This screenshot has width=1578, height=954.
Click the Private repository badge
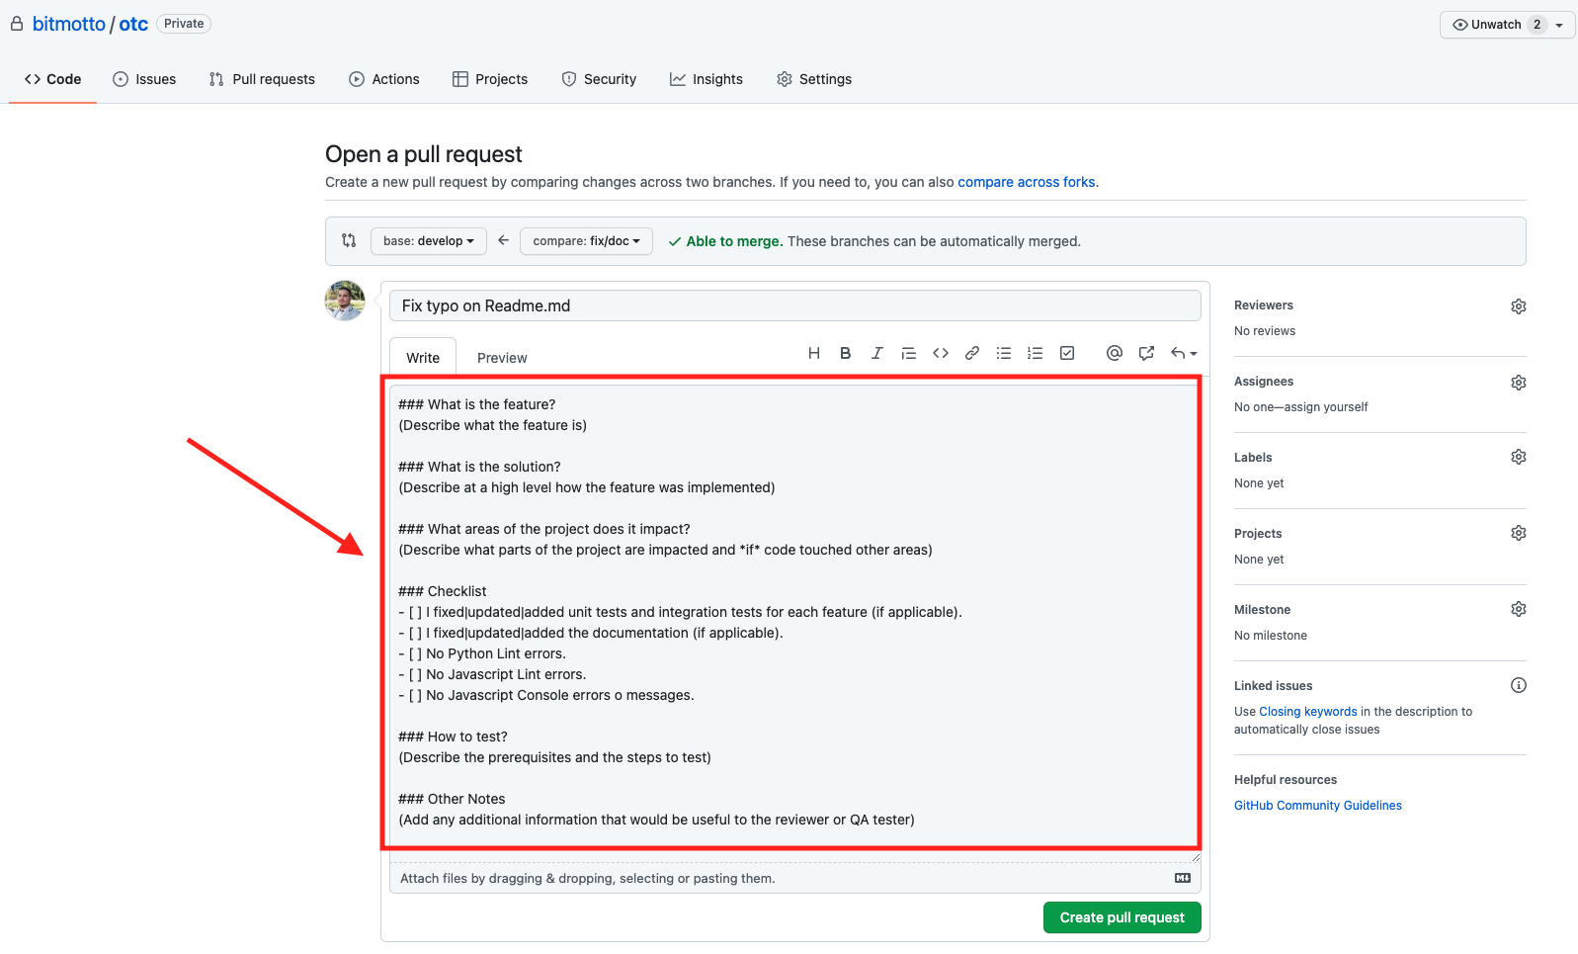[184, 24]
